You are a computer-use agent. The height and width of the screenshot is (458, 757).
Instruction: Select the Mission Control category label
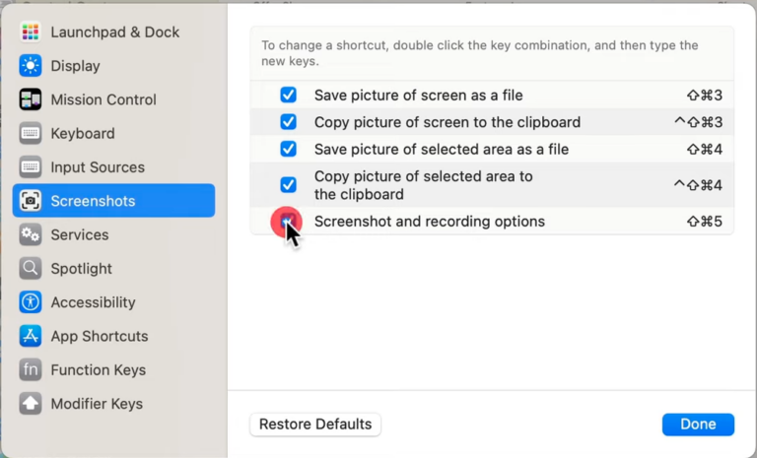pyautogui.click(x=103, y=99)
